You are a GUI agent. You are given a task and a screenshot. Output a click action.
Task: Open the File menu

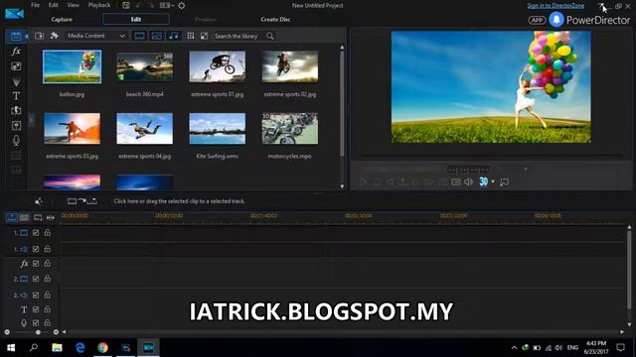(36, 5)
